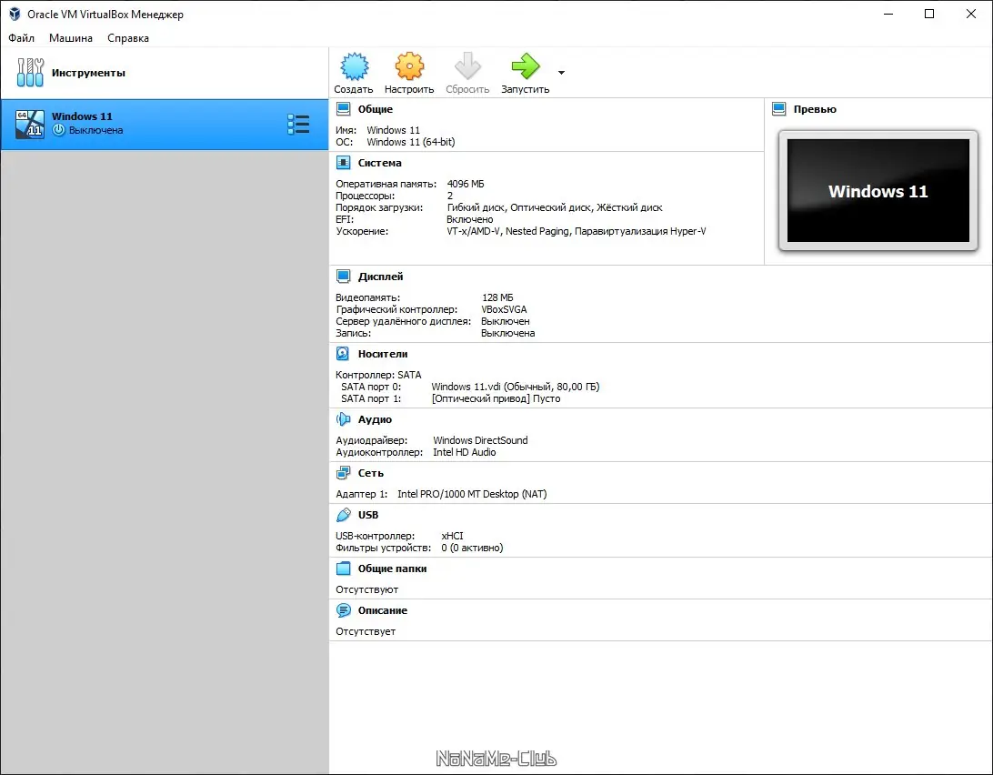The height and width of the screenshot is (775, 993).
Task: Click the Windows 11 preview thumbnail
Action: [878, 191]
